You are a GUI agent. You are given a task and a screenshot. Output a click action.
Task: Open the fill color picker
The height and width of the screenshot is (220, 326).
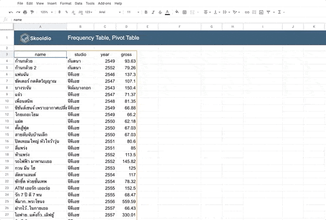(x=177, y=12)
